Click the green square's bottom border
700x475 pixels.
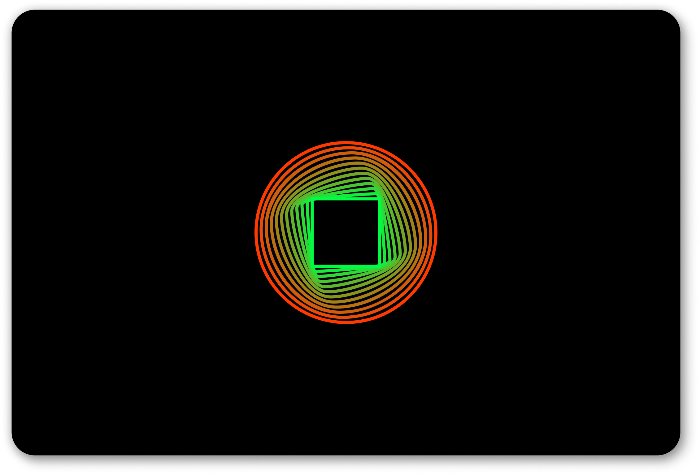click(346, 266)
